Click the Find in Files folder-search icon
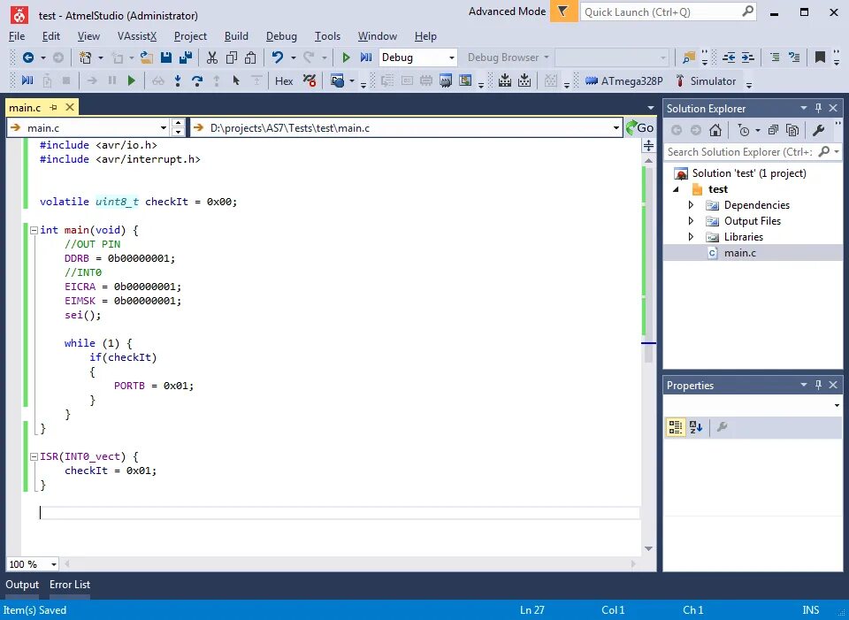Viewport: 849px width, 620px height. tap(689, 57)
